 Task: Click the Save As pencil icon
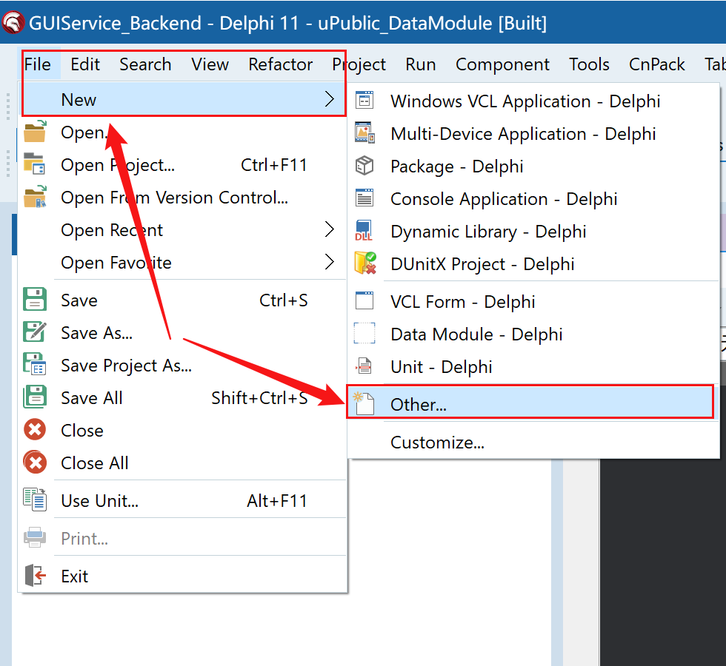(x=35, y=332)
